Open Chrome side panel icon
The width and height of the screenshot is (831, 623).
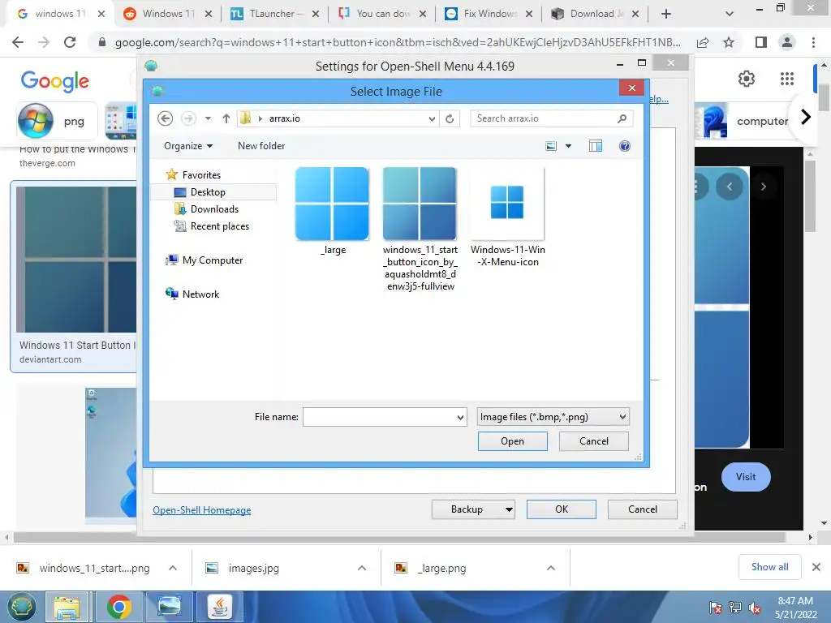click(x=761, y=42)
